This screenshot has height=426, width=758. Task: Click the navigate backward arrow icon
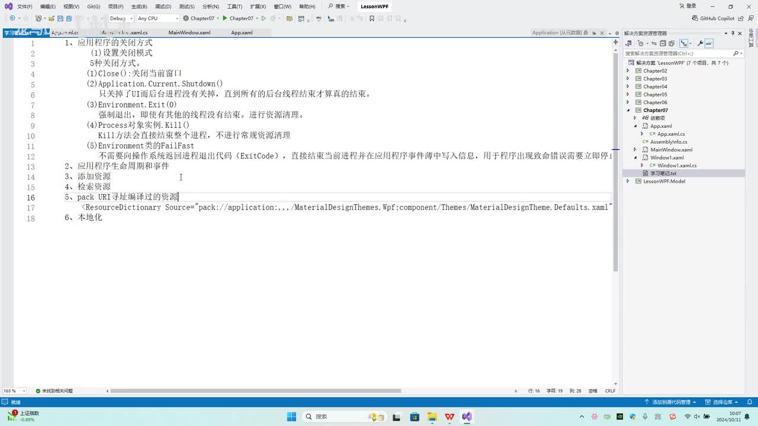[x=12, y=18]
